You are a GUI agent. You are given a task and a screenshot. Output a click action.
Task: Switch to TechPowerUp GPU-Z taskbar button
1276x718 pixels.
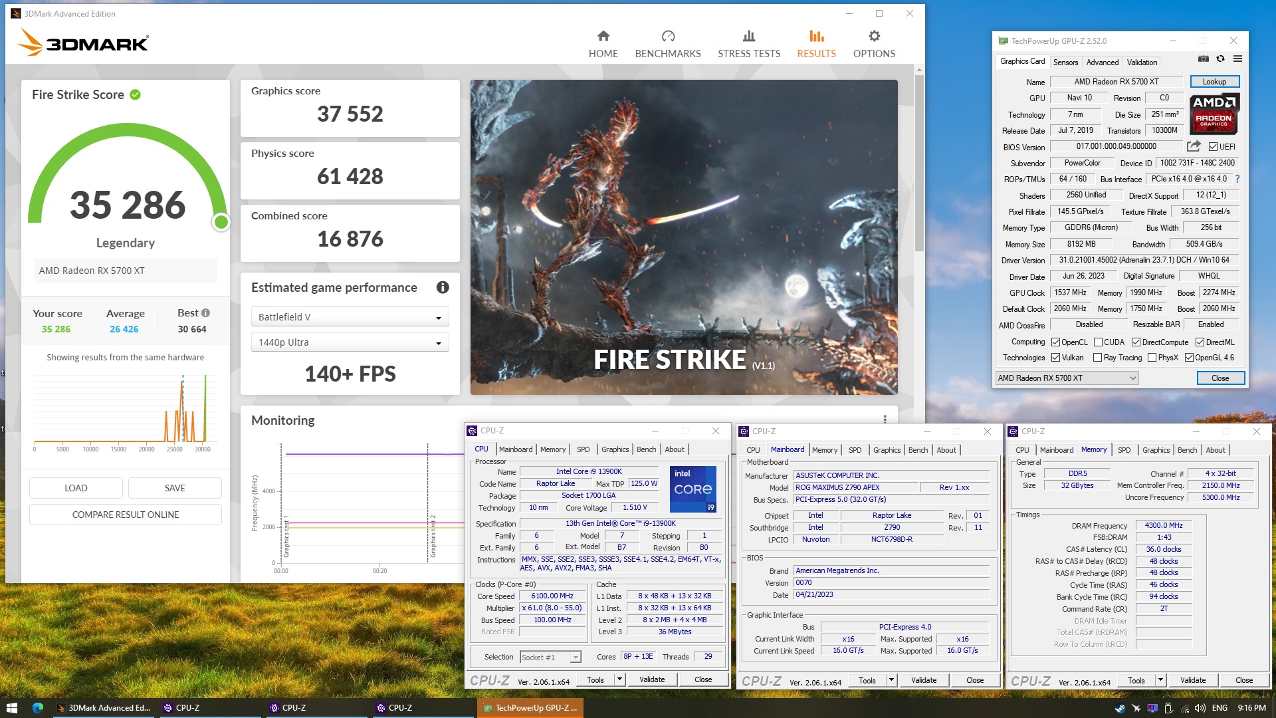[530, 708]
